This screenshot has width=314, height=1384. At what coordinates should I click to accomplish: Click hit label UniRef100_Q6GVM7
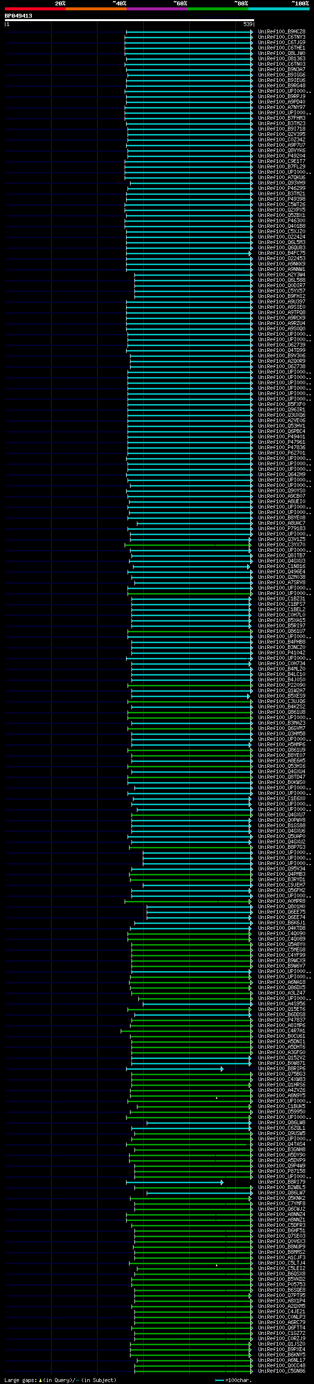pos(281,729)
